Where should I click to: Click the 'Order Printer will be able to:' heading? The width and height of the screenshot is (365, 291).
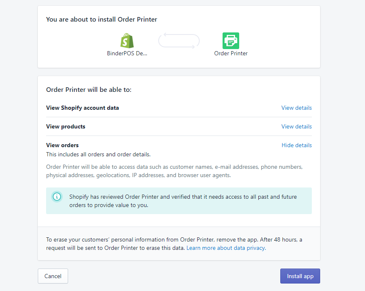click(x=89, y=89)
